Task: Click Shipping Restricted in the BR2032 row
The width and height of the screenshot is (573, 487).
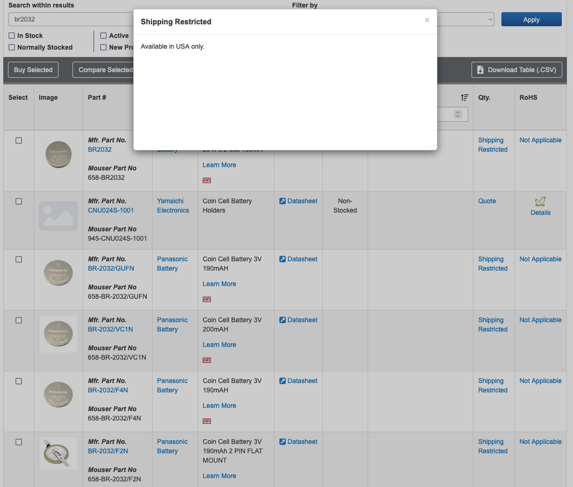Action: [x=493, y=145]
